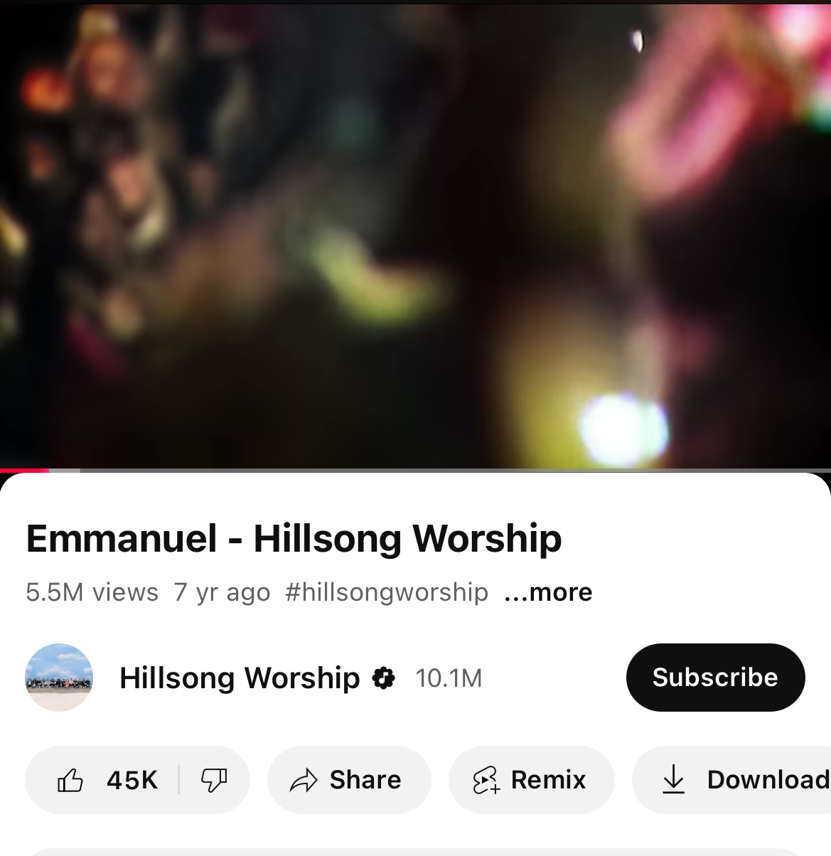The height and width of the screenshot is (856, 831).
Task: Tap the video player area
Action: click(415, 235)
